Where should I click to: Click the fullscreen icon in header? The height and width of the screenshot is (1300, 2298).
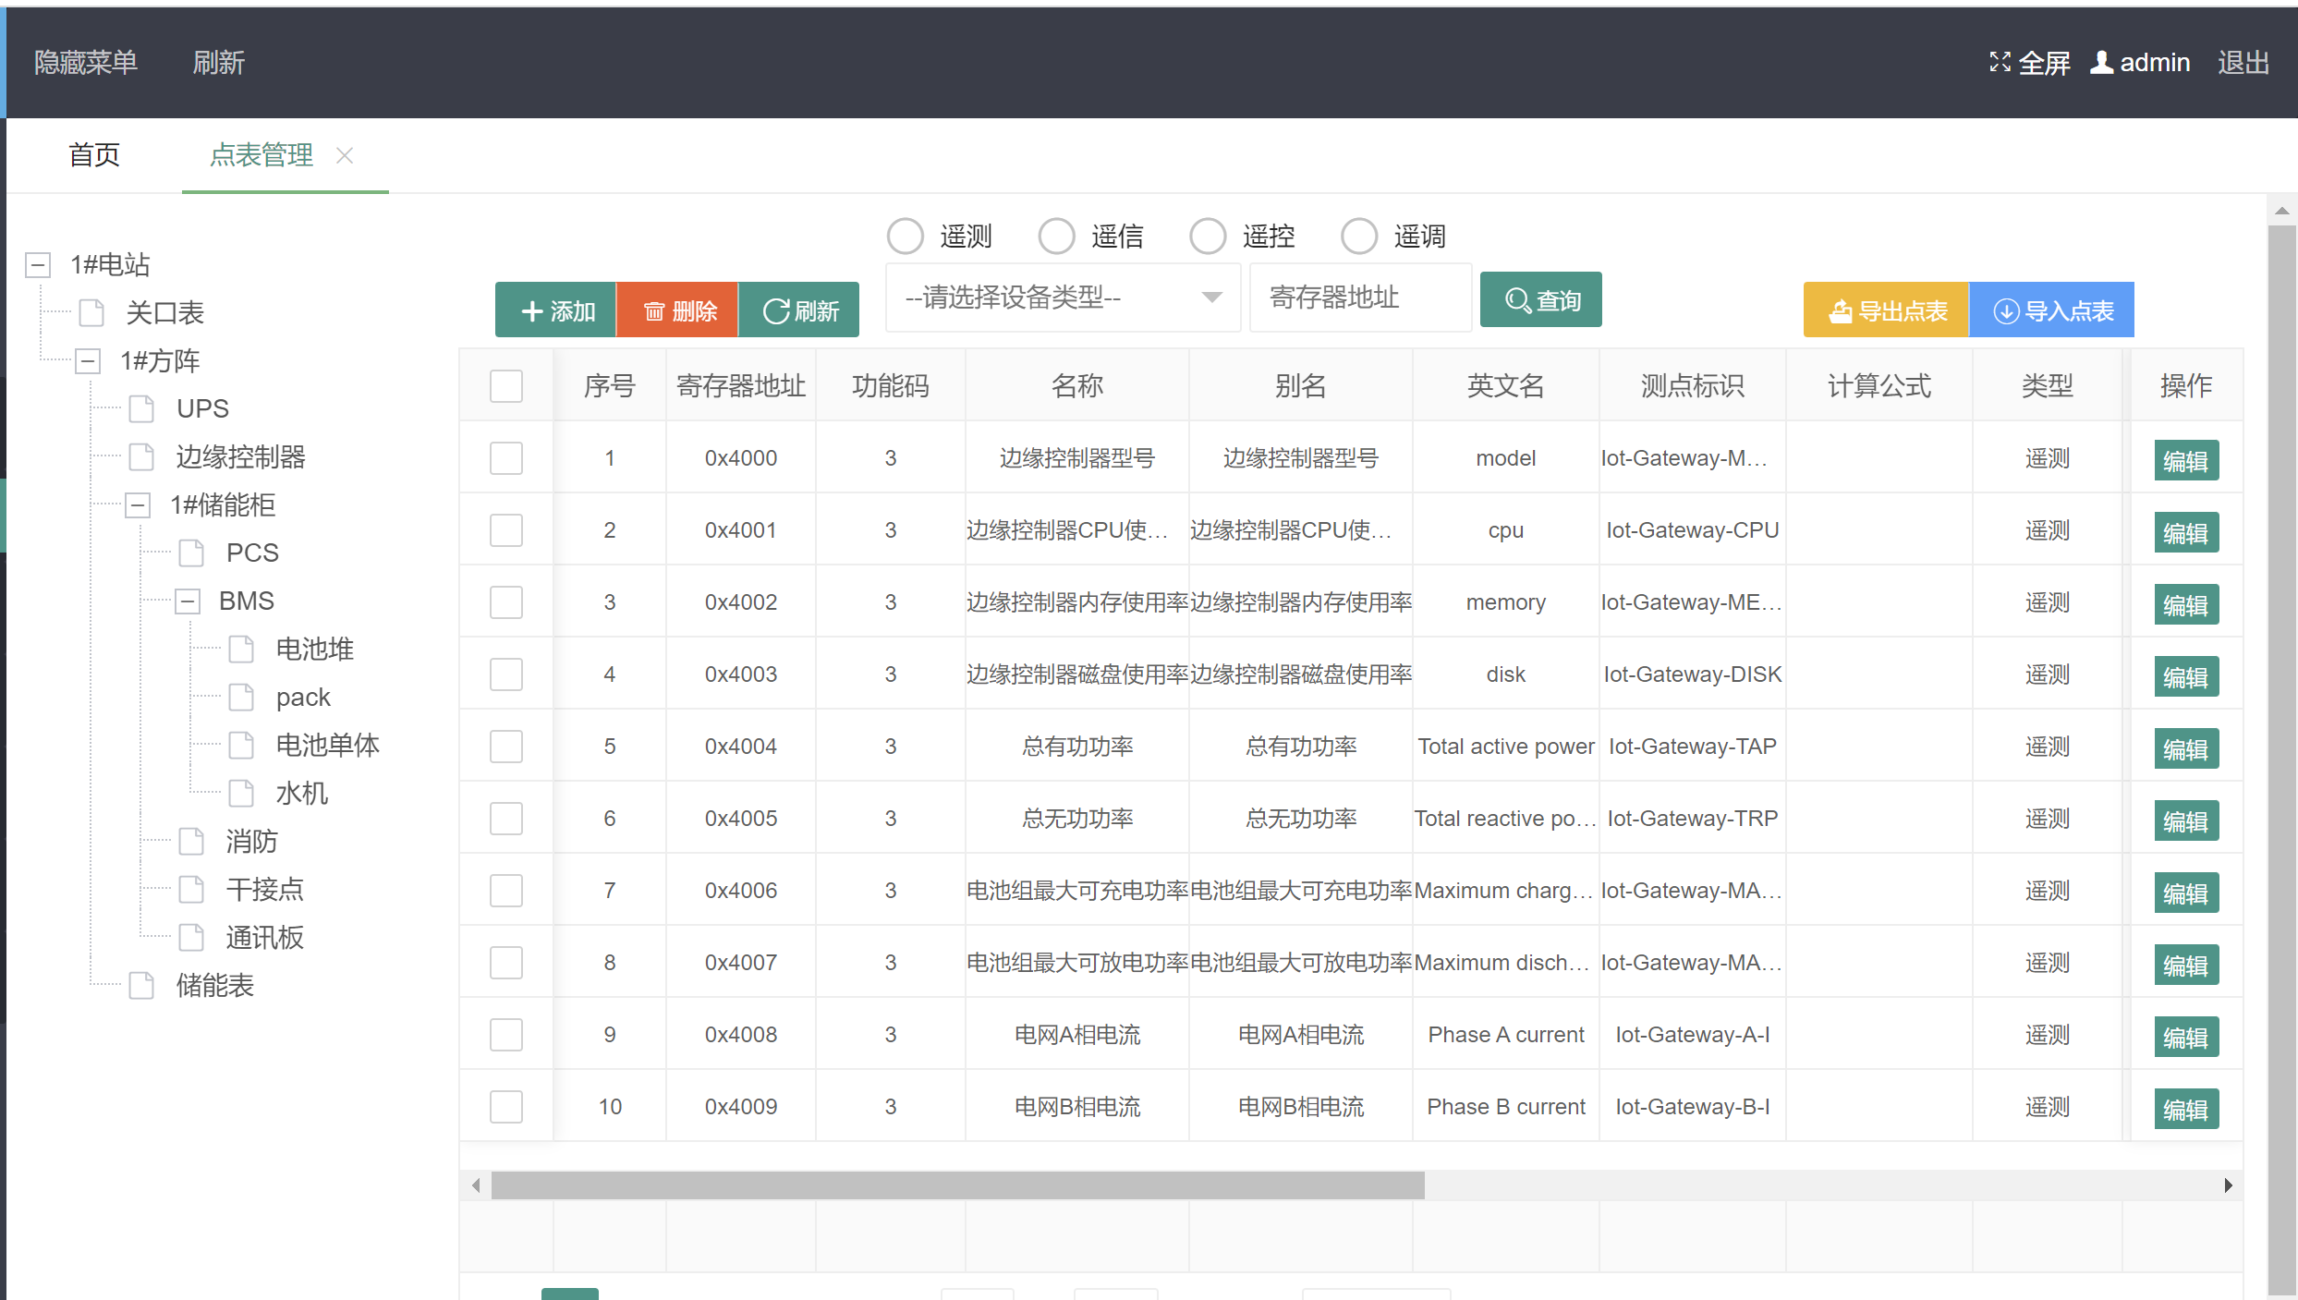pyautogui.click(x=2000, y=62)
